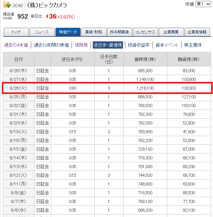The height and width of the screenshot is (217, 213).
Task: Click the 8/12(火) date cell
Action: coord(18,175)
